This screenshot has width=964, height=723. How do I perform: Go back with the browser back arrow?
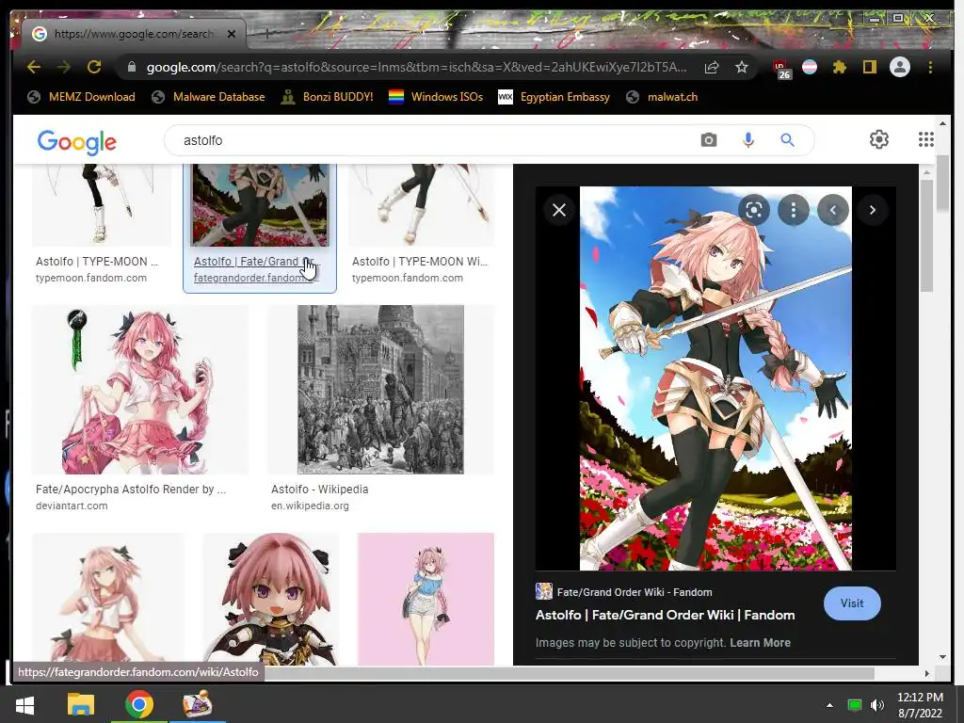click(x=34, y=67)
